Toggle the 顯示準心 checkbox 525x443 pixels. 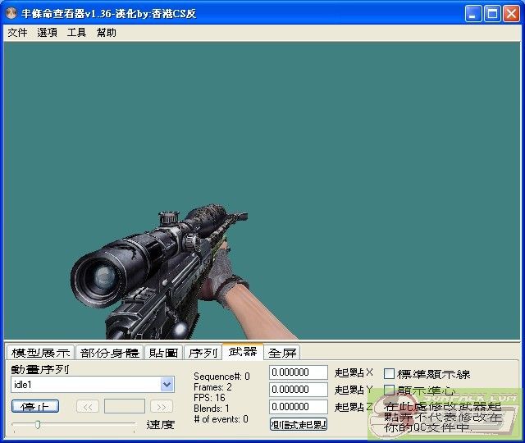point(390,390)
